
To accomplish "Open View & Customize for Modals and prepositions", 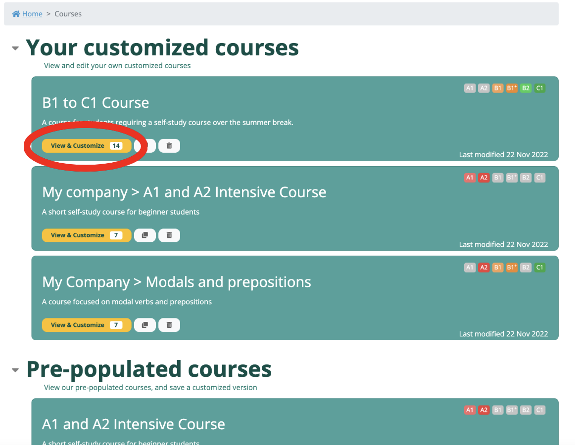I will coord(87,325).
